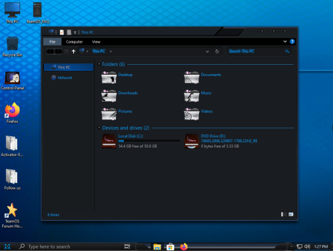Open the Start menu button
This screenshot has width=333, height=251.
(7, 246)
